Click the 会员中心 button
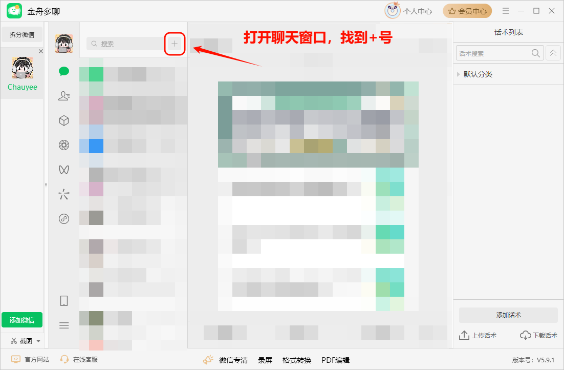The image size is (564, 370). tap(467, 11)
